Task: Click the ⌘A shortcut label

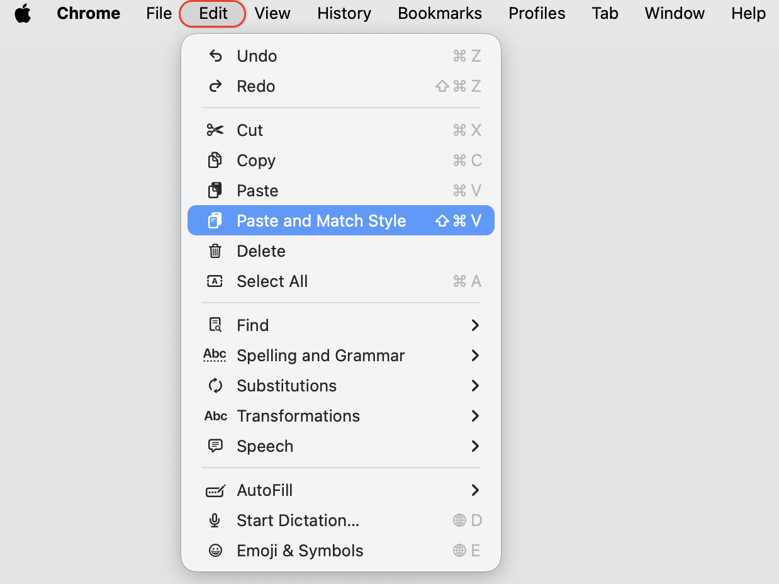Action: click(467, 281)
